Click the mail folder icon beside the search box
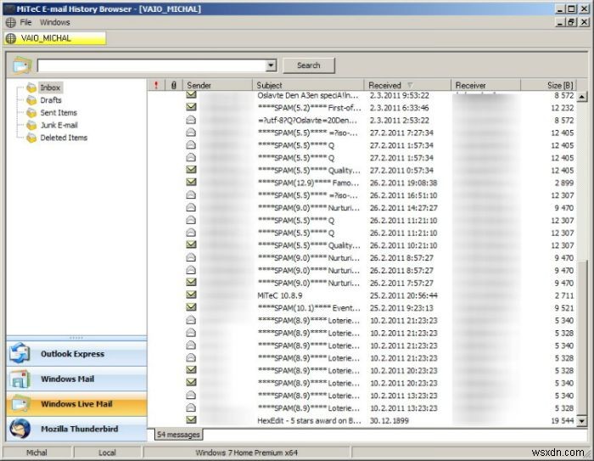This screenshot has width=594, height=461. (x=22, y=65)
